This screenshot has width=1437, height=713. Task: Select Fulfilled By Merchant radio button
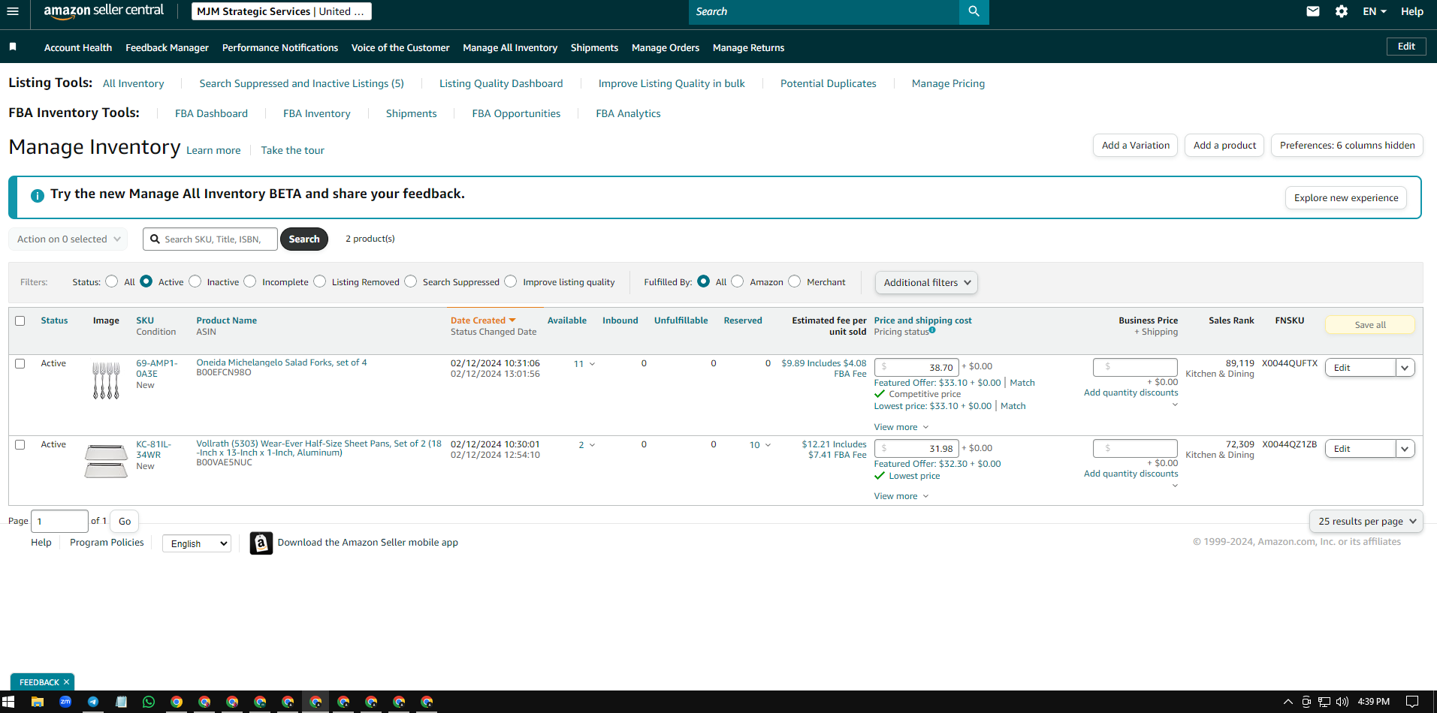(x=795, y=281)
